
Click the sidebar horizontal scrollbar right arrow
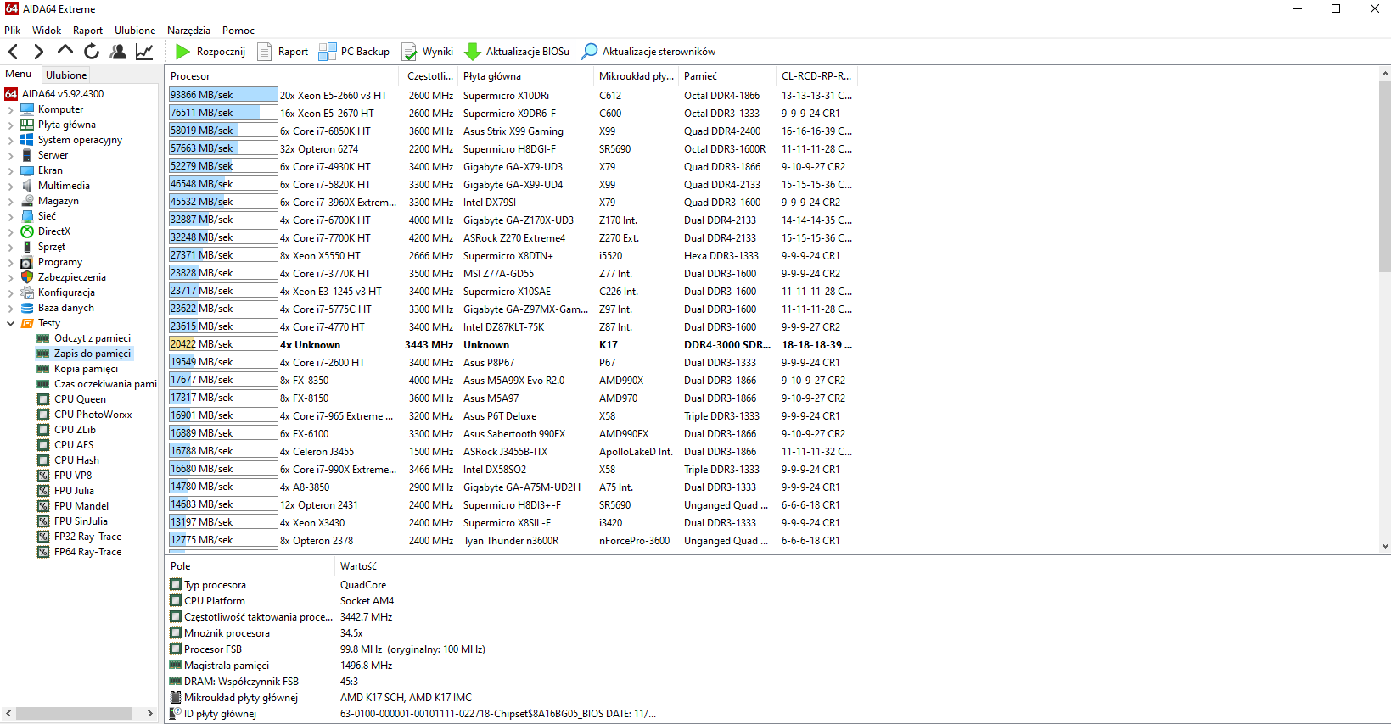tap(150, 714)
